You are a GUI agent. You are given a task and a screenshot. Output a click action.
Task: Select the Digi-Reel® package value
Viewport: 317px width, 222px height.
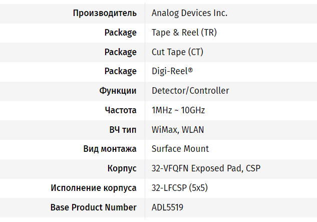[172, 71]
